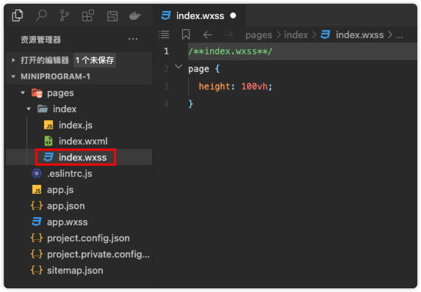Open the Search magnifier icon in activity bar

click(x=41, y=15)
